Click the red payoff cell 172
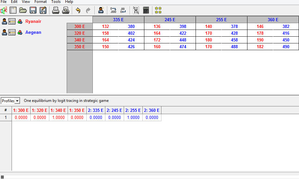 (157, 40)
